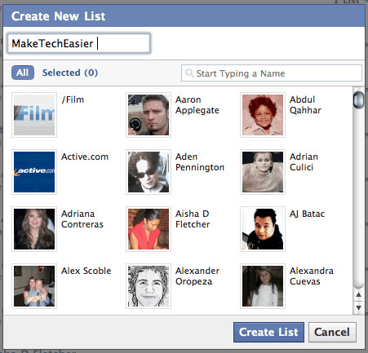Focus the Start Typing a Name search field

272,73
